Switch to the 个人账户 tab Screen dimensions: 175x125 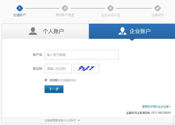tap(45, 31)
